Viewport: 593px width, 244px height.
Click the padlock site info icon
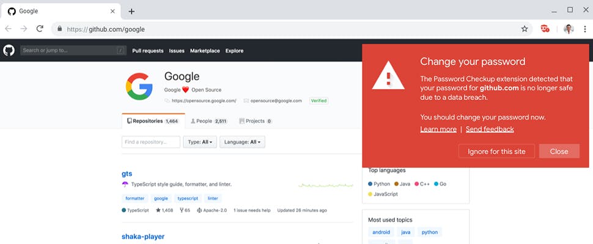pyautogui.click(x=59, y=29)
